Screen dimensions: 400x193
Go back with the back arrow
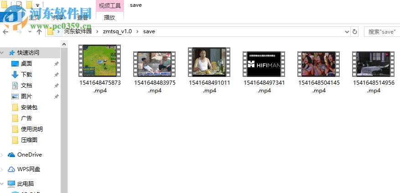click(x=5, y=31)
